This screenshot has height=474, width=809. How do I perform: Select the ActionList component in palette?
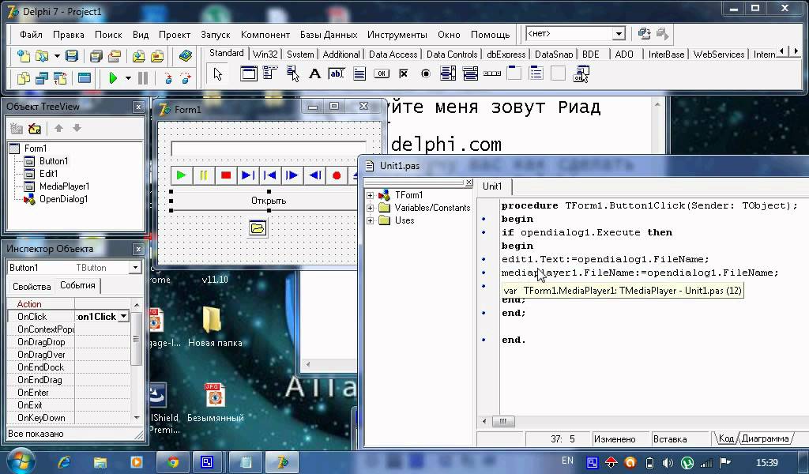tap(581, 73)
